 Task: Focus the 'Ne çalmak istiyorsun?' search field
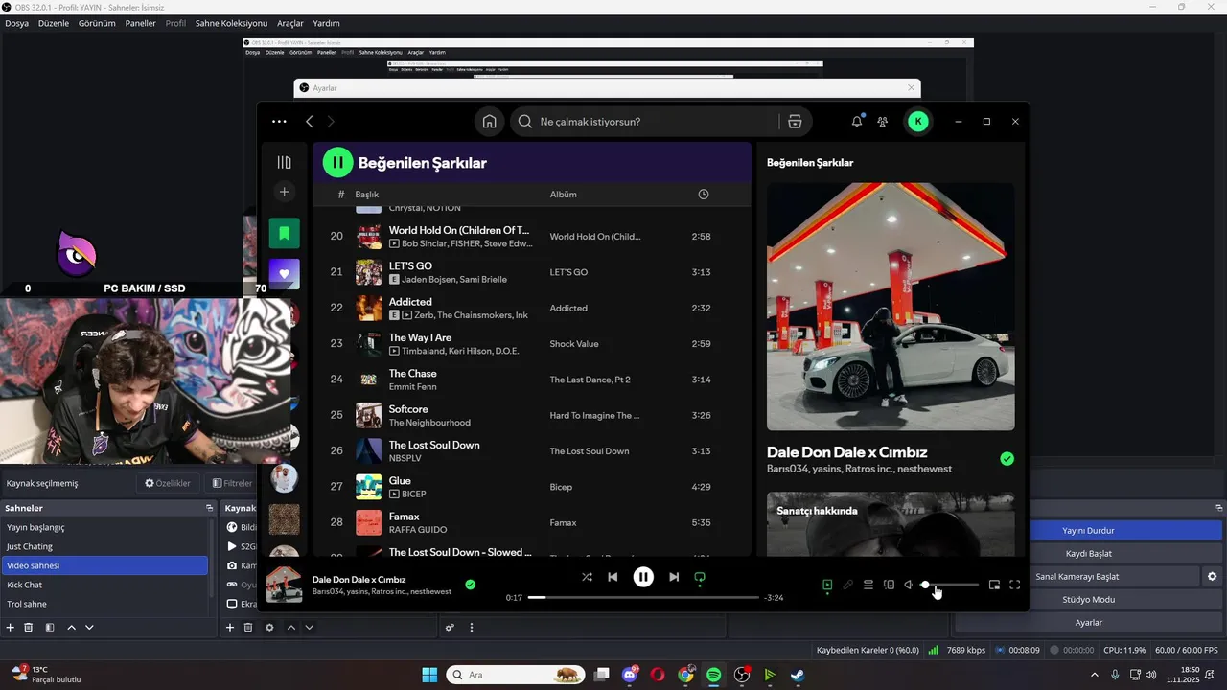[644, 122]
